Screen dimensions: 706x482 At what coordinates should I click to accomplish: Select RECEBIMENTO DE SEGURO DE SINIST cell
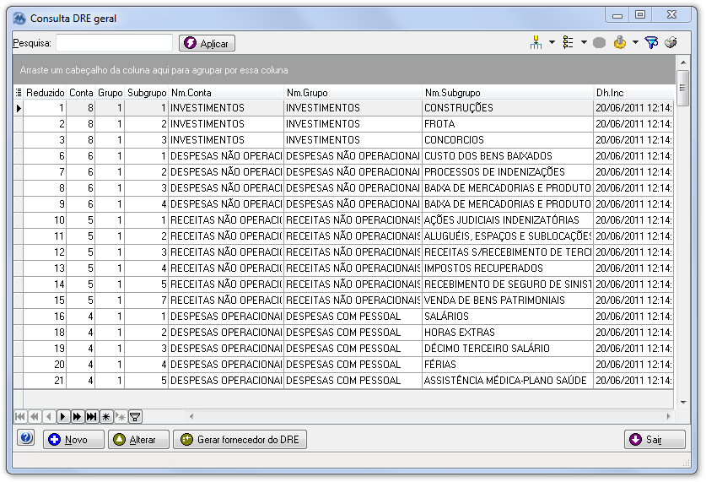pos(508,284)
